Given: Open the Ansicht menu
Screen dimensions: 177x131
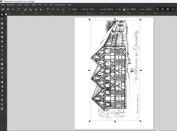Looking at the screenshot, I should click(x=20, y=5).
